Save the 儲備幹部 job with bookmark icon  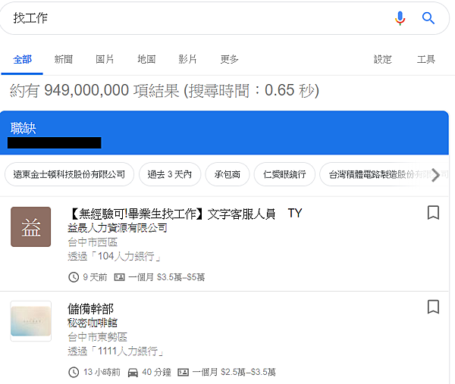point(433,307)
